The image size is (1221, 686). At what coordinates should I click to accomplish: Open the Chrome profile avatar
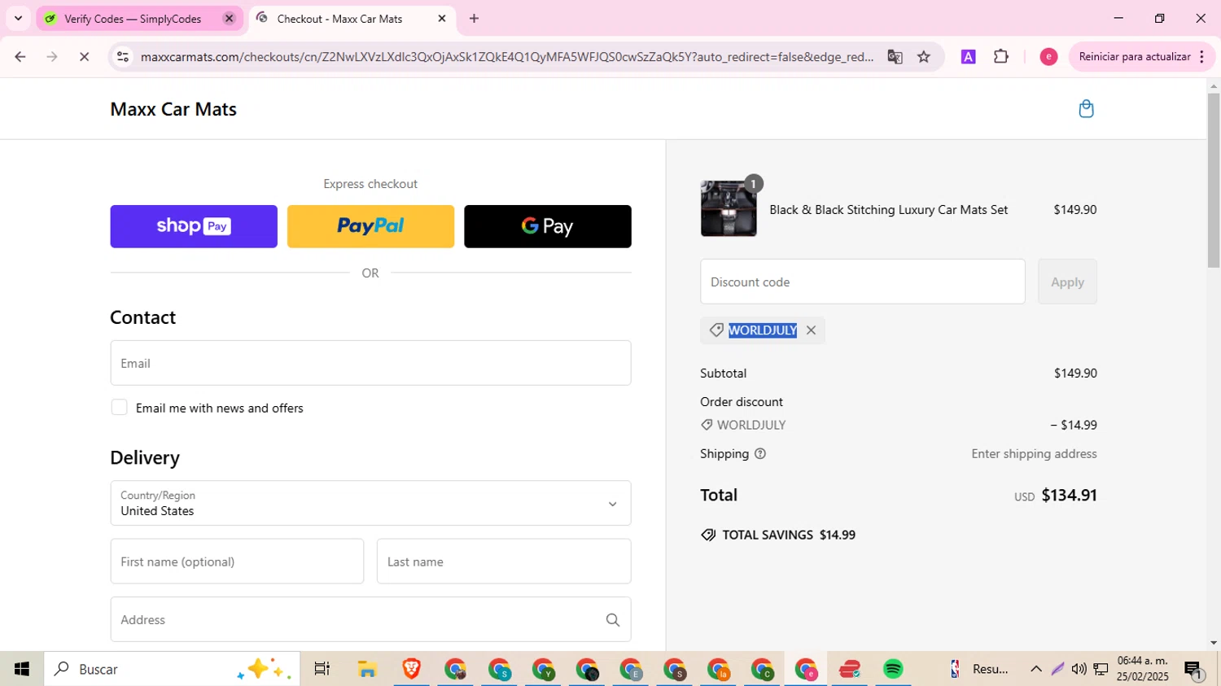(x=1048, y=57)
